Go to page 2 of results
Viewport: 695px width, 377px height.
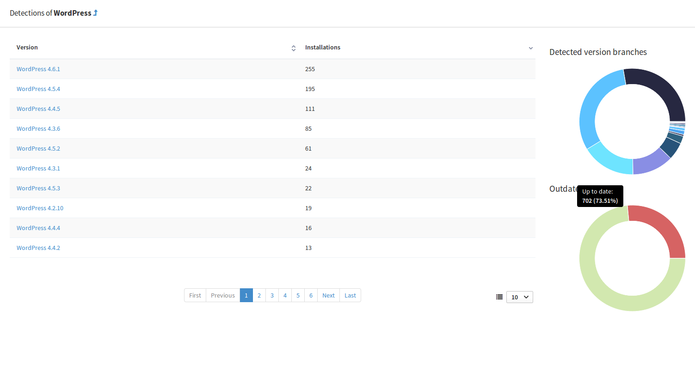(259, 296)
